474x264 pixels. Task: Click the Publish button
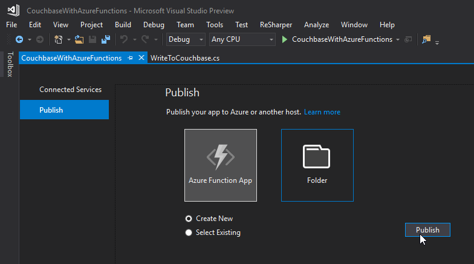427,230
